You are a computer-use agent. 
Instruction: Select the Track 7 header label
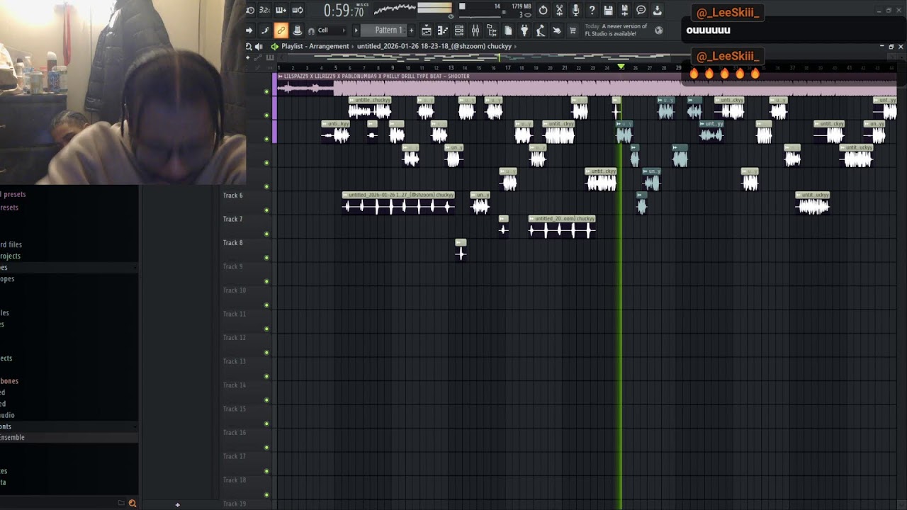(x=232, y=219)
